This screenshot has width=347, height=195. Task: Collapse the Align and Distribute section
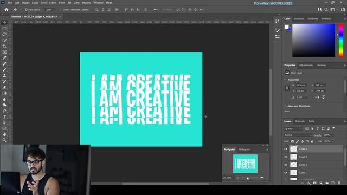click(x=285, y=106)
